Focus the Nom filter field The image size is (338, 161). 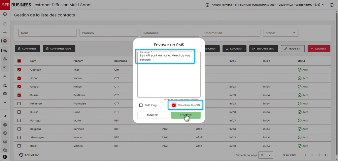click(x=48, y=33)
